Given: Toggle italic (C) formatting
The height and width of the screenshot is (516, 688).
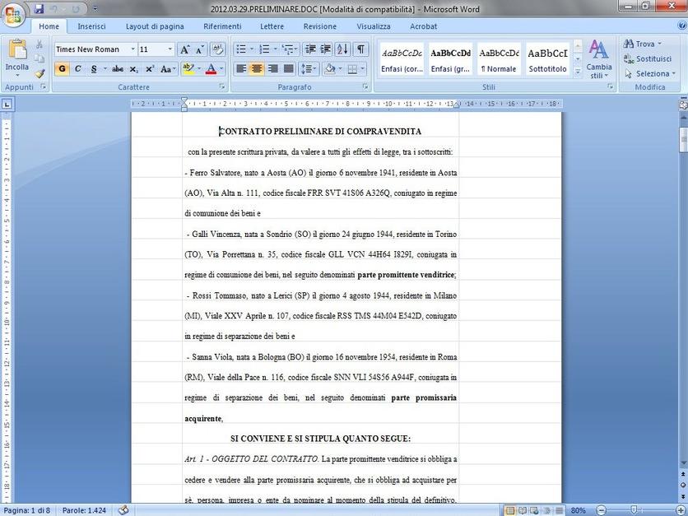Looking at the screenshot, I should [x=78, y=69].
